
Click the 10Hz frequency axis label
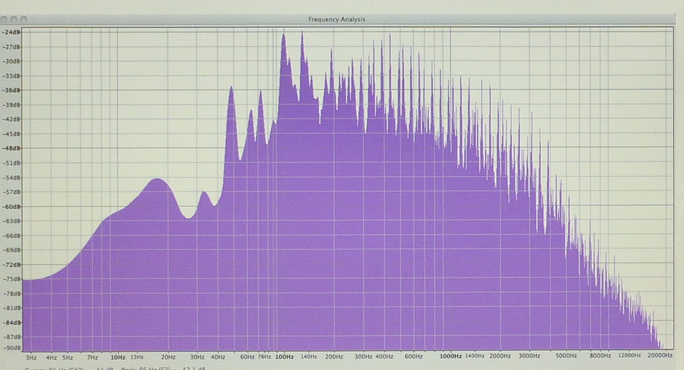tap(118, 357)
